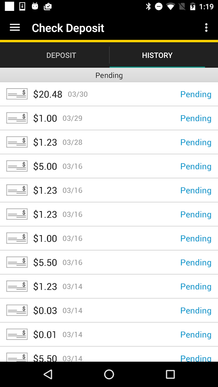Switch to the Deposit tab
Image resolution: width=218 pixels, height=387 pixels.
tap(61, 55)
